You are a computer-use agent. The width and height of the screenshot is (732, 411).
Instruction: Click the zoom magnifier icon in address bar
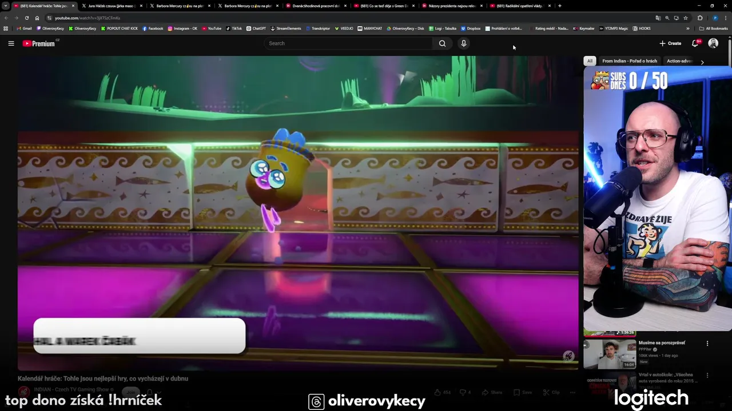point(667,18)
